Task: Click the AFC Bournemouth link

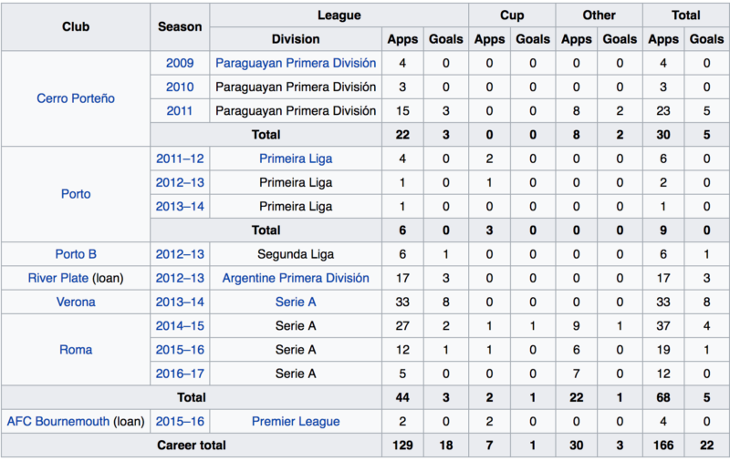Action: point(58,422)
